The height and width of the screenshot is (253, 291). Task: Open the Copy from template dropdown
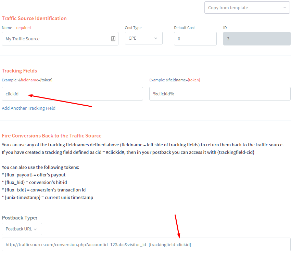pos(247,8)
